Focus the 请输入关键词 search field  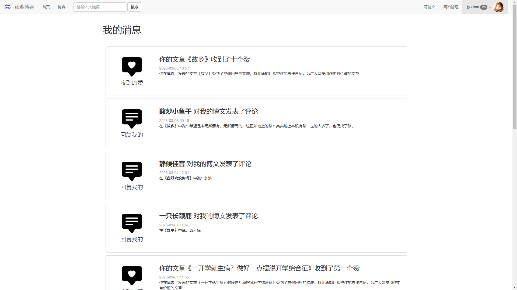click(100, 7)
